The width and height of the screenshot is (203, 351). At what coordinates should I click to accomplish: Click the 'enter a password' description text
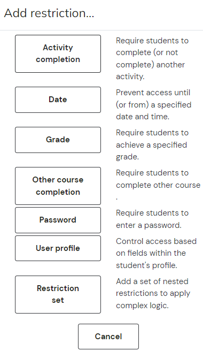[x=149, y=225]
